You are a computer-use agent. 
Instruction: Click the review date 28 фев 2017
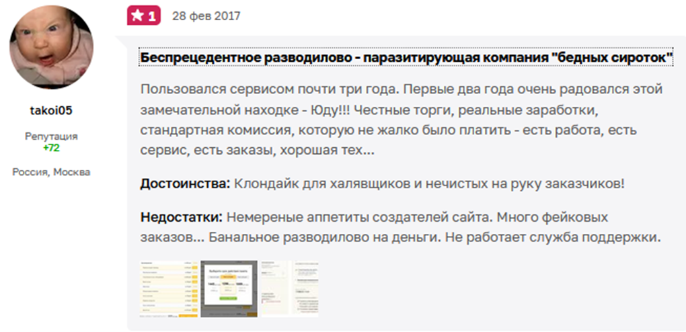(206, 16)
